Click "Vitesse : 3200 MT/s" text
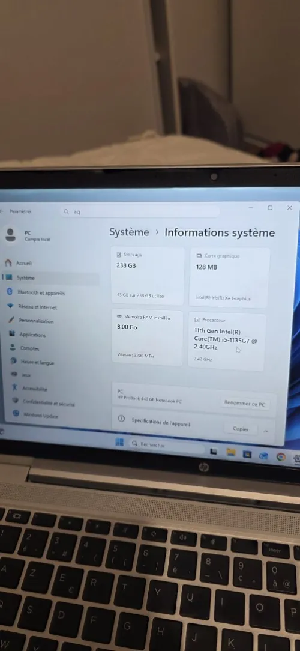This screenshot has height=651, width=300. coord(136,356)
